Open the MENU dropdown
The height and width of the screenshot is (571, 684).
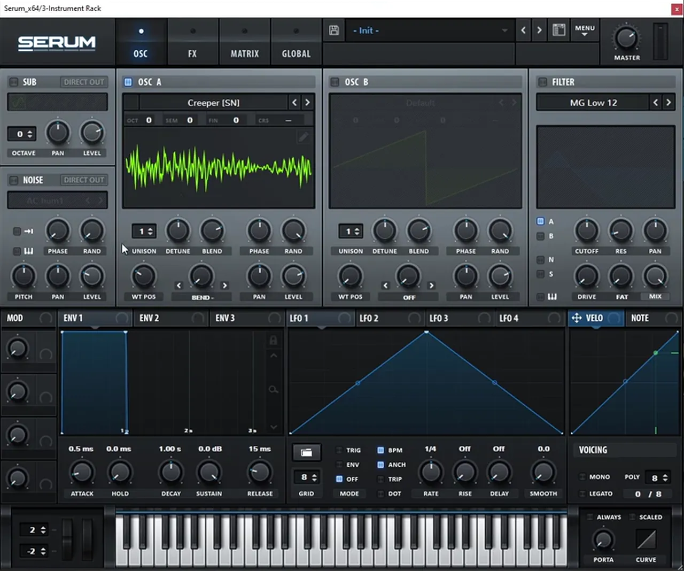coord(585,30)
